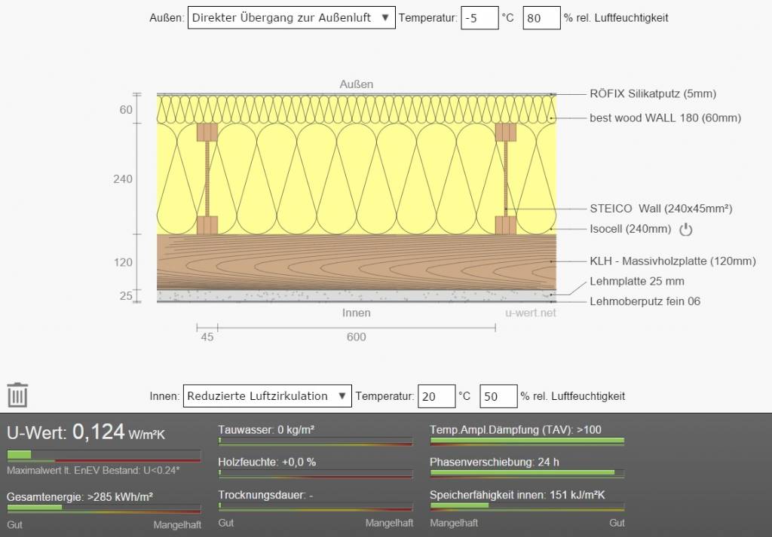Click the 600 stud spacing dimension
The width and height of the screenshot is (772, 537).
point(356,337)
